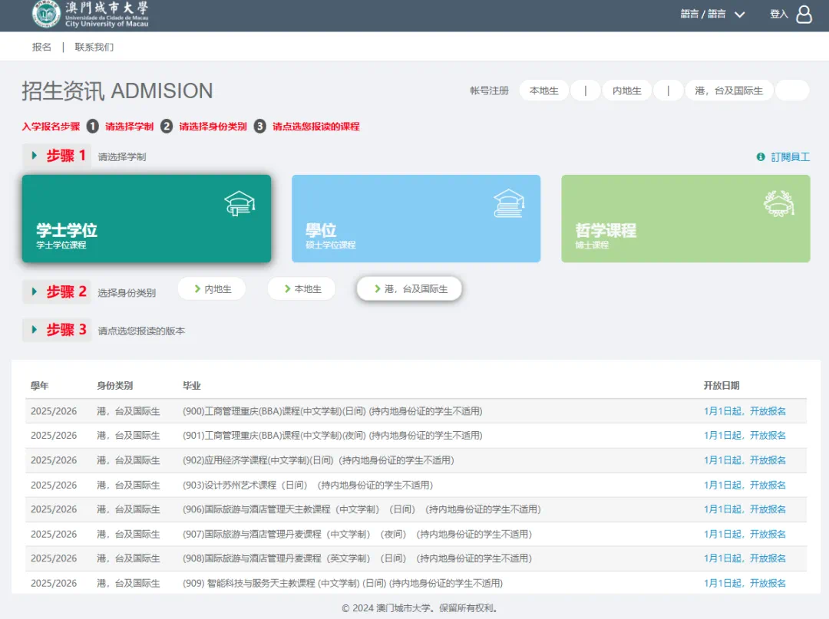
Task: Select the green 哲学课程 doctoral card
Action: tap(685, 219)
